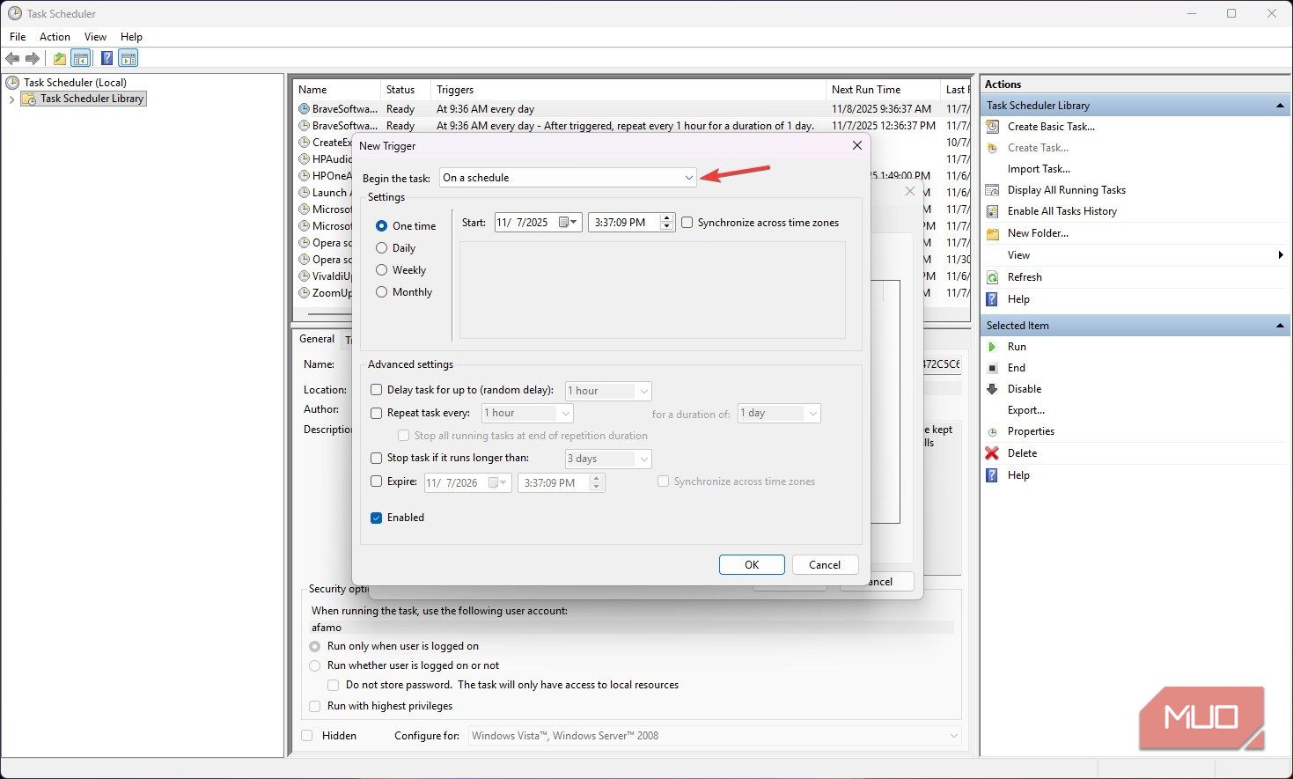Switch to the General tab
The height and width of the screenshot is (779, 1293).
pos(317,339)
